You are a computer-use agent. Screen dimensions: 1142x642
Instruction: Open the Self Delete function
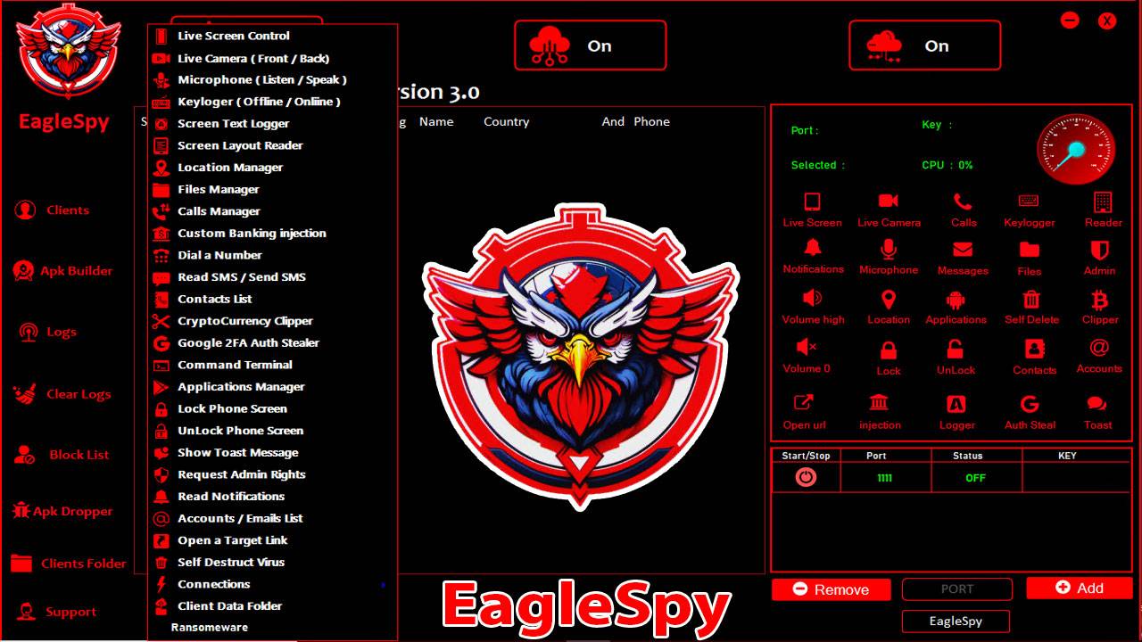(1031, 303)
